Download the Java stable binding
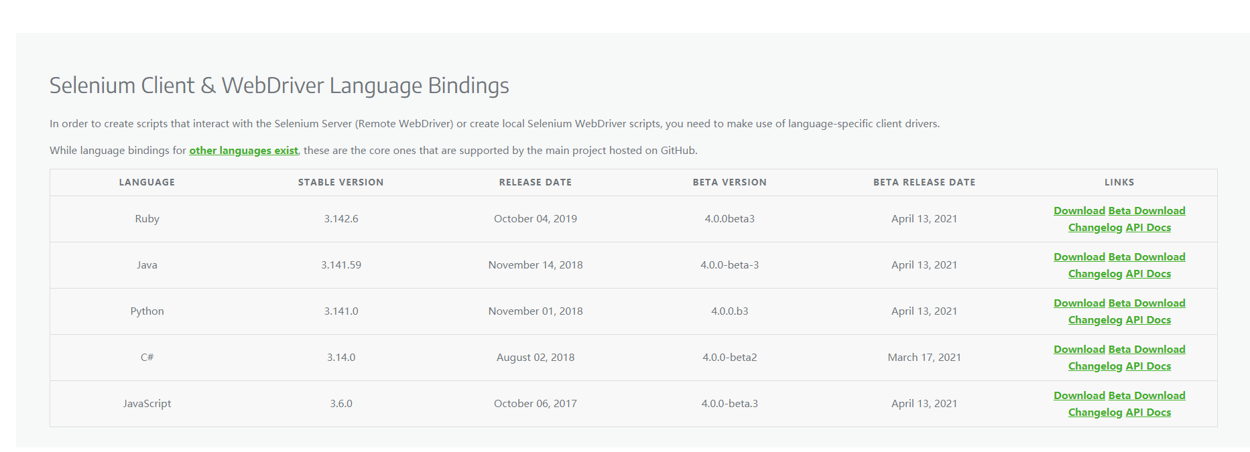Screen dimensions: 1250x452 pos(1079,257)
